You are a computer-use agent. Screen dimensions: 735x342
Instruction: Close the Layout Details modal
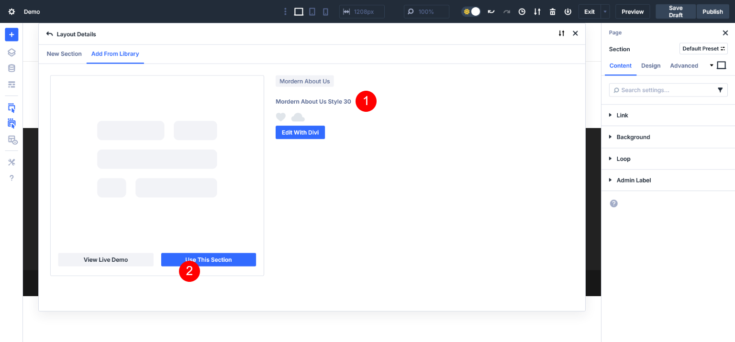click(x=575, y=33)
